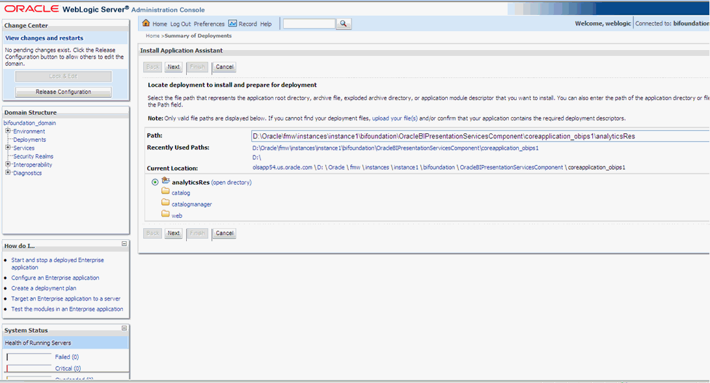The width and height of the screenshot is (710, 383).
Task: Open Test the modules help link
Action: [67, 309]
